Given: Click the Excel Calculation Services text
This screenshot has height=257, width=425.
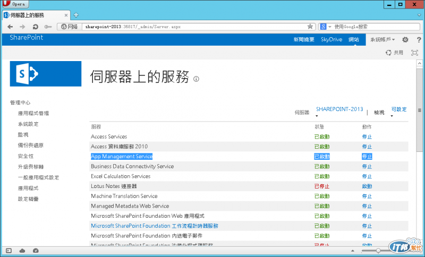Looking at the screenshot, I should [121, 176].
